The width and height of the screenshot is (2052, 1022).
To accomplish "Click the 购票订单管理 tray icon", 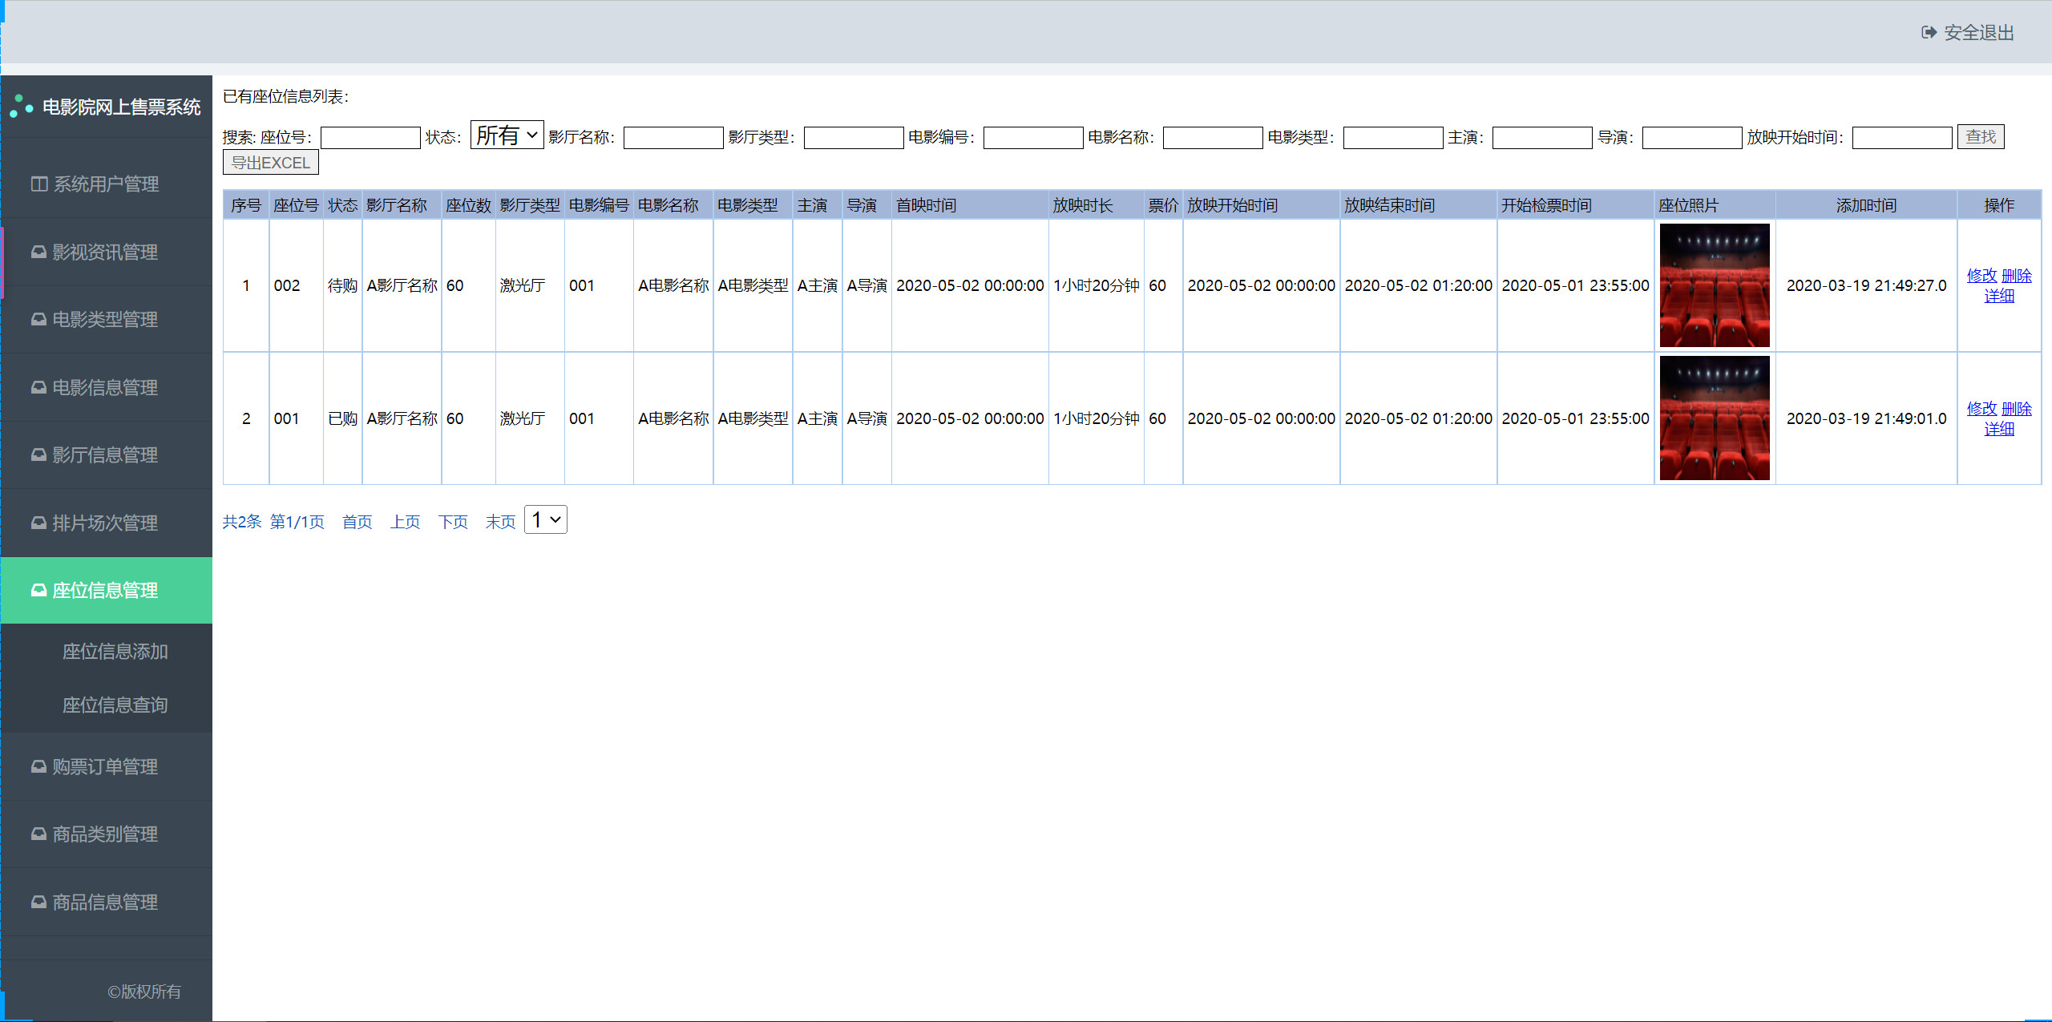I will 38,767.
